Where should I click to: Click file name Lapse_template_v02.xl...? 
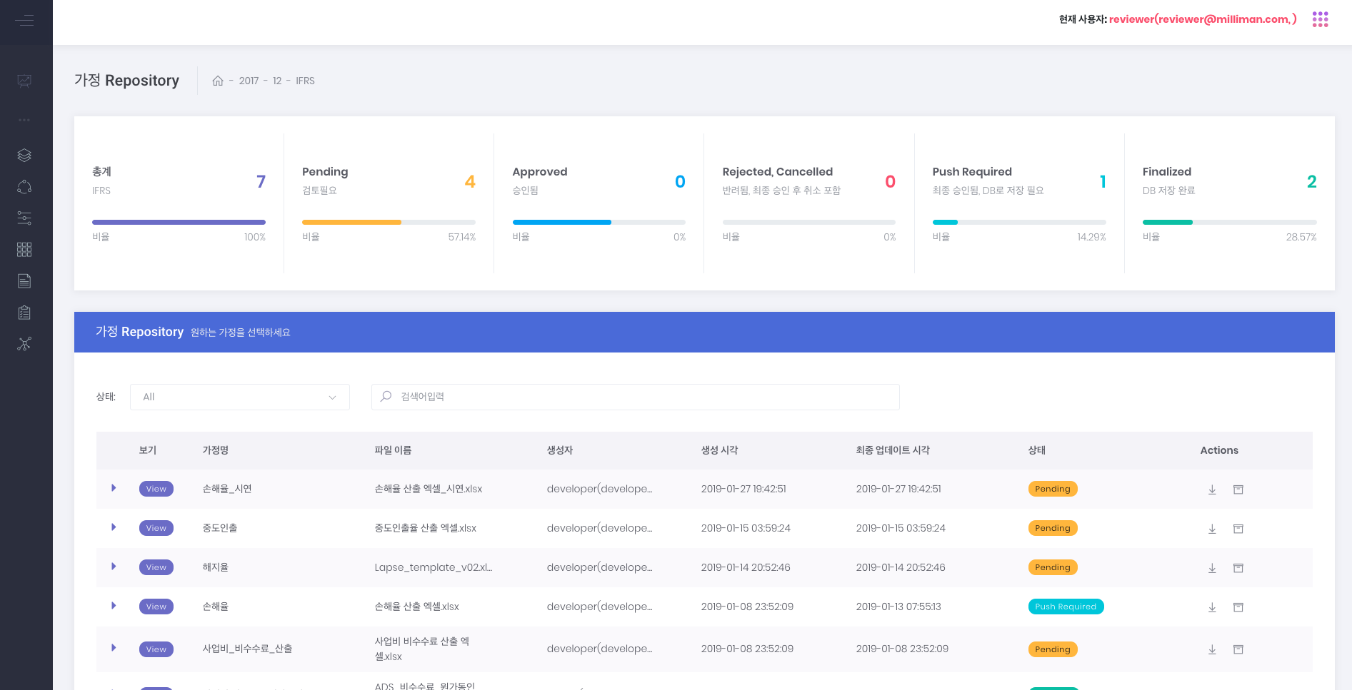tap(434, 567)
